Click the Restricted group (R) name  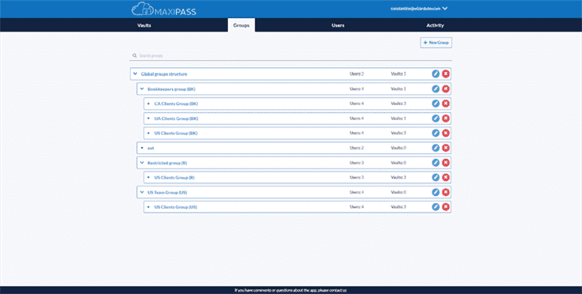click(x=166, y=163)
